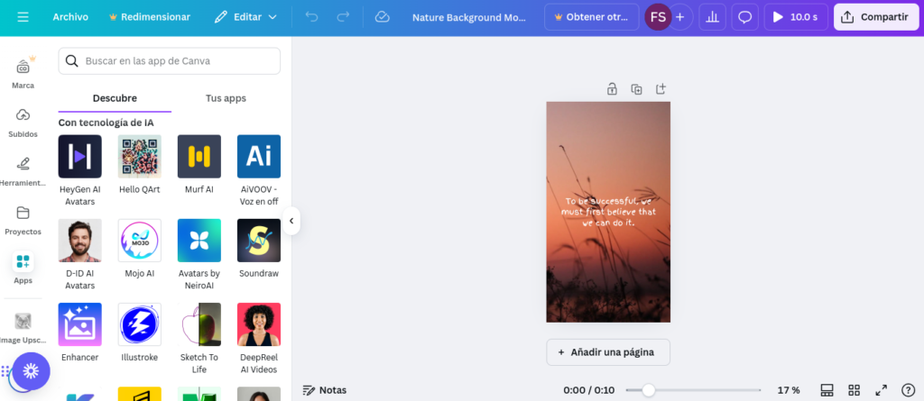Click the Redimensionar option
Image resolution: width=924 pixels, height=401 pixels.
point(150,17)
